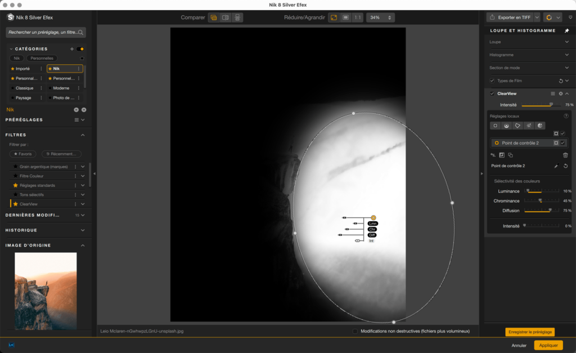
Task: Select the Nik category filter pill
Action: [x=17, y=58]
